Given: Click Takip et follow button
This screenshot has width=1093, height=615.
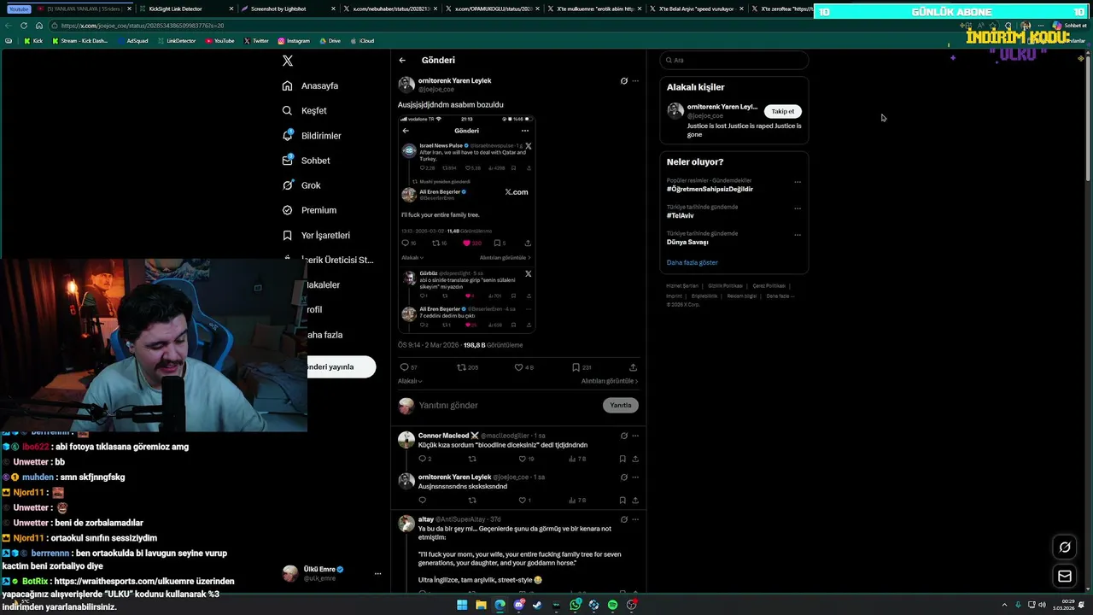Looking at the screenshot, I should coord(783,111).
